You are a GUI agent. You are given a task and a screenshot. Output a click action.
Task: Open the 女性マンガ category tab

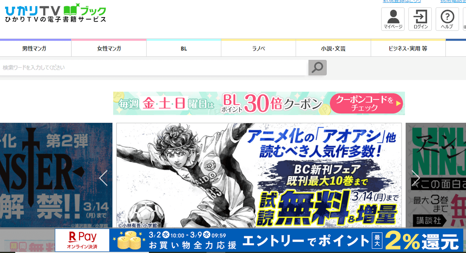click(x=109, y=48)
